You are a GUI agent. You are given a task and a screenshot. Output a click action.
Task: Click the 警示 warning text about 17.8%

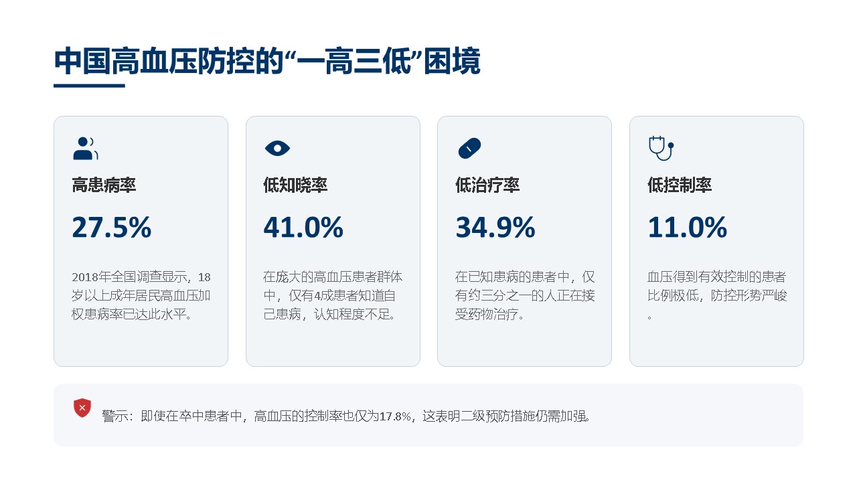click(x=347, y=416)
